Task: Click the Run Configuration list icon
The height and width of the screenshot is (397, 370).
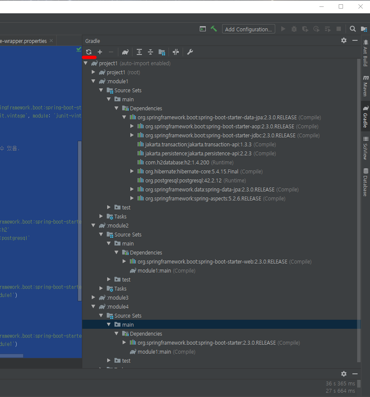Action: [328, 29]
